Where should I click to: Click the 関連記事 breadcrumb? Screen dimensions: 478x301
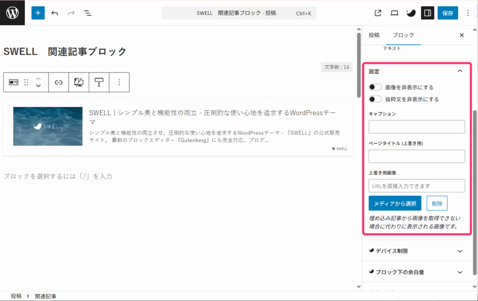coord(45,296)
